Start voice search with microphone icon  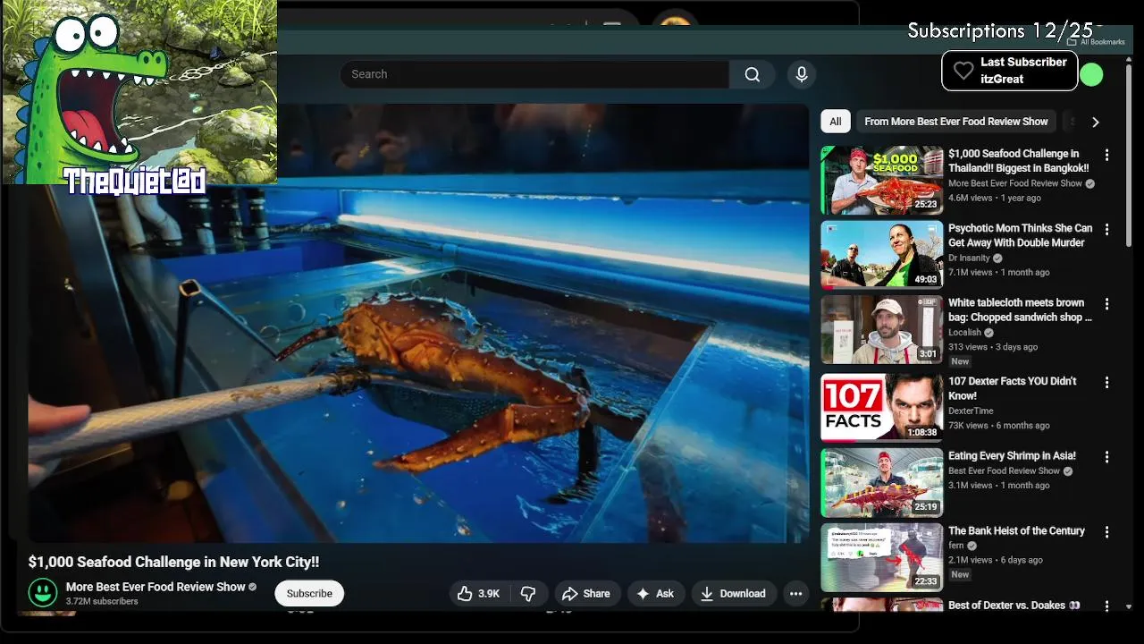point(802,74)
